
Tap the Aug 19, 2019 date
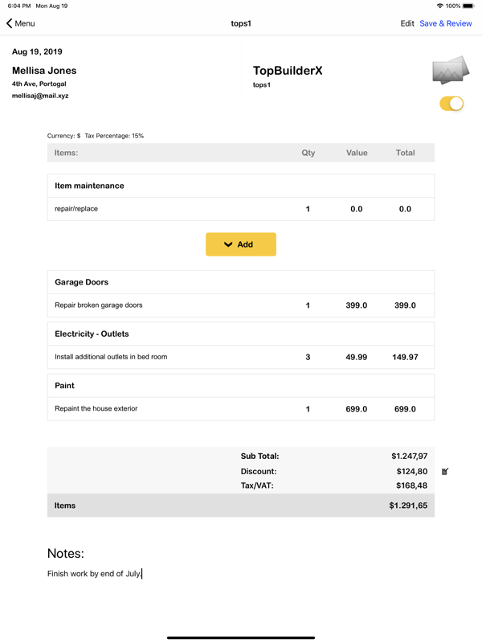point(37,51)
